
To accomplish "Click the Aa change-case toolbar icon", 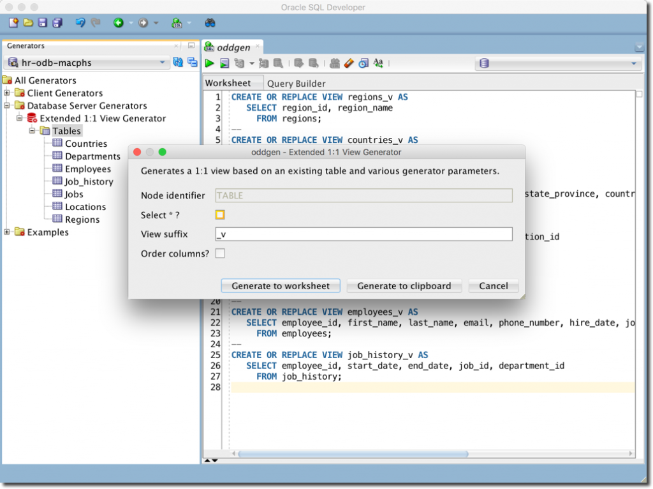I will click(378, 63).
